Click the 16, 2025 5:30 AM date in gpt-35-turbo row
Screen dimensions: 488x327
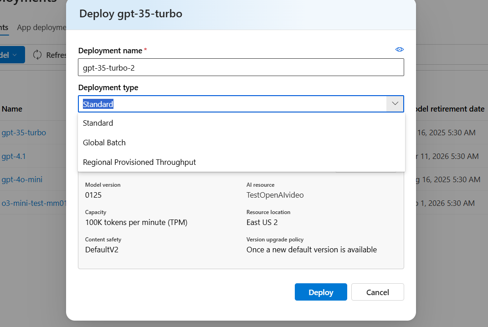446,133
